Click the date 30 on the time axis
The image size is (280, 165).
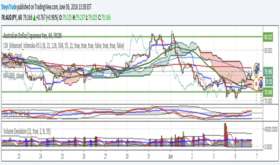127,156
